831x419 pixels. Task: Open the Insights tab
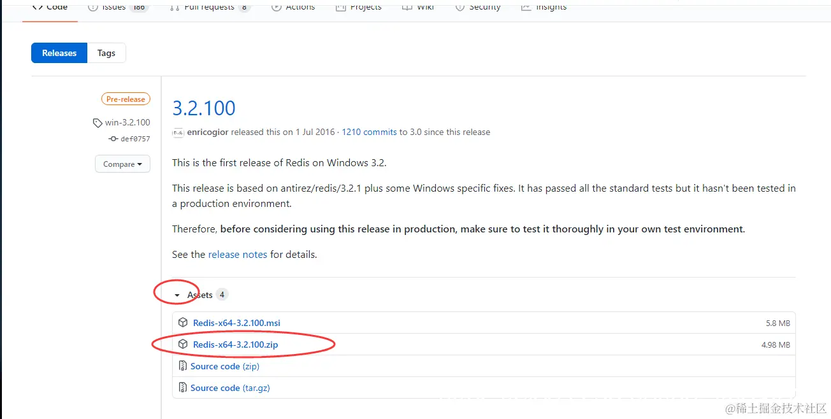pos(544,6)
